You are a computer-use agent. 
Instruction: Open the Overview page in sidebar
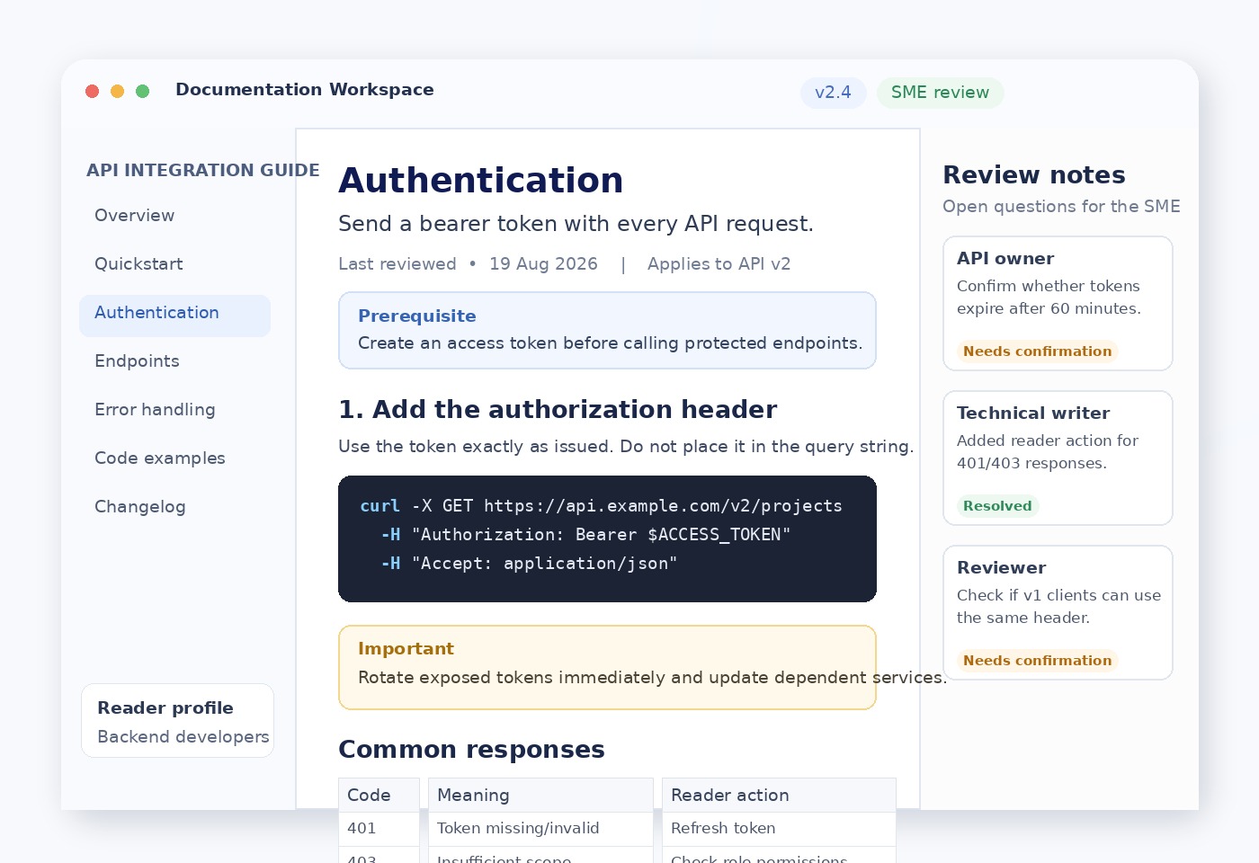[135, 216]
